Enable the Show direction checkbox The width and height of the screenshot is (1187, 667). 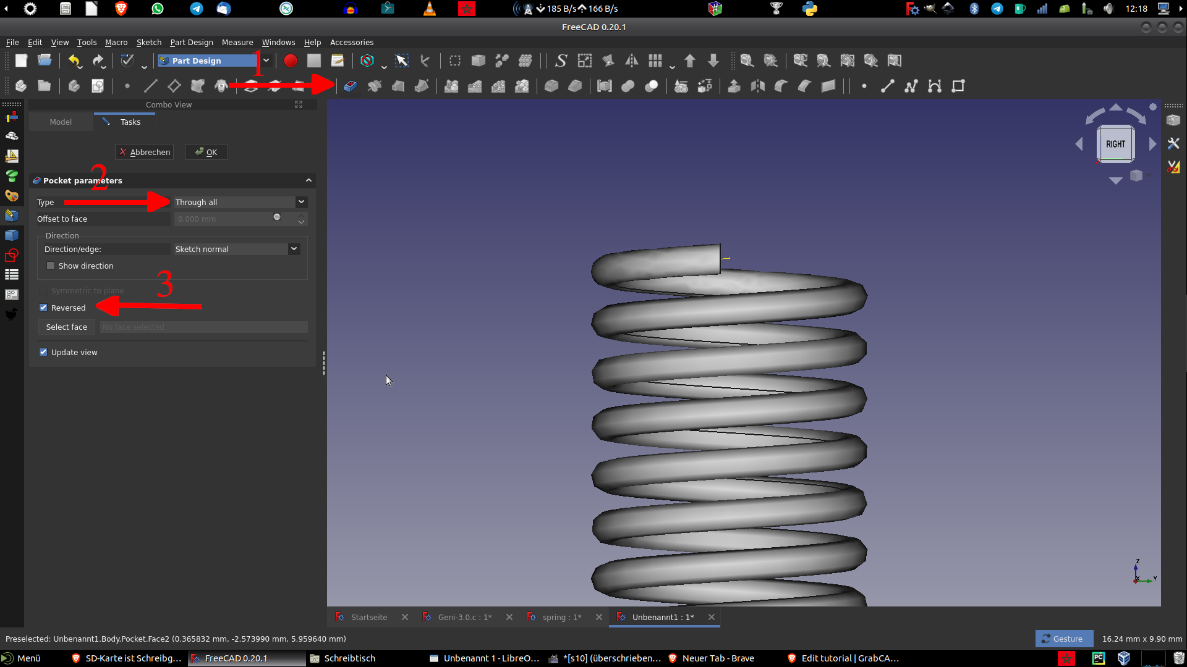(51, 266)
